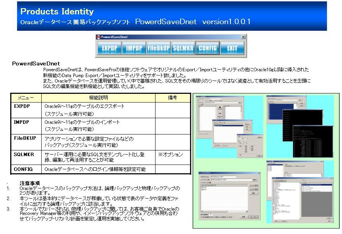Click "Oracleデータベースへのログイン情報等を設定可能" cell
Viewport: 342px width, 234px height.
[x=98, y=169]
